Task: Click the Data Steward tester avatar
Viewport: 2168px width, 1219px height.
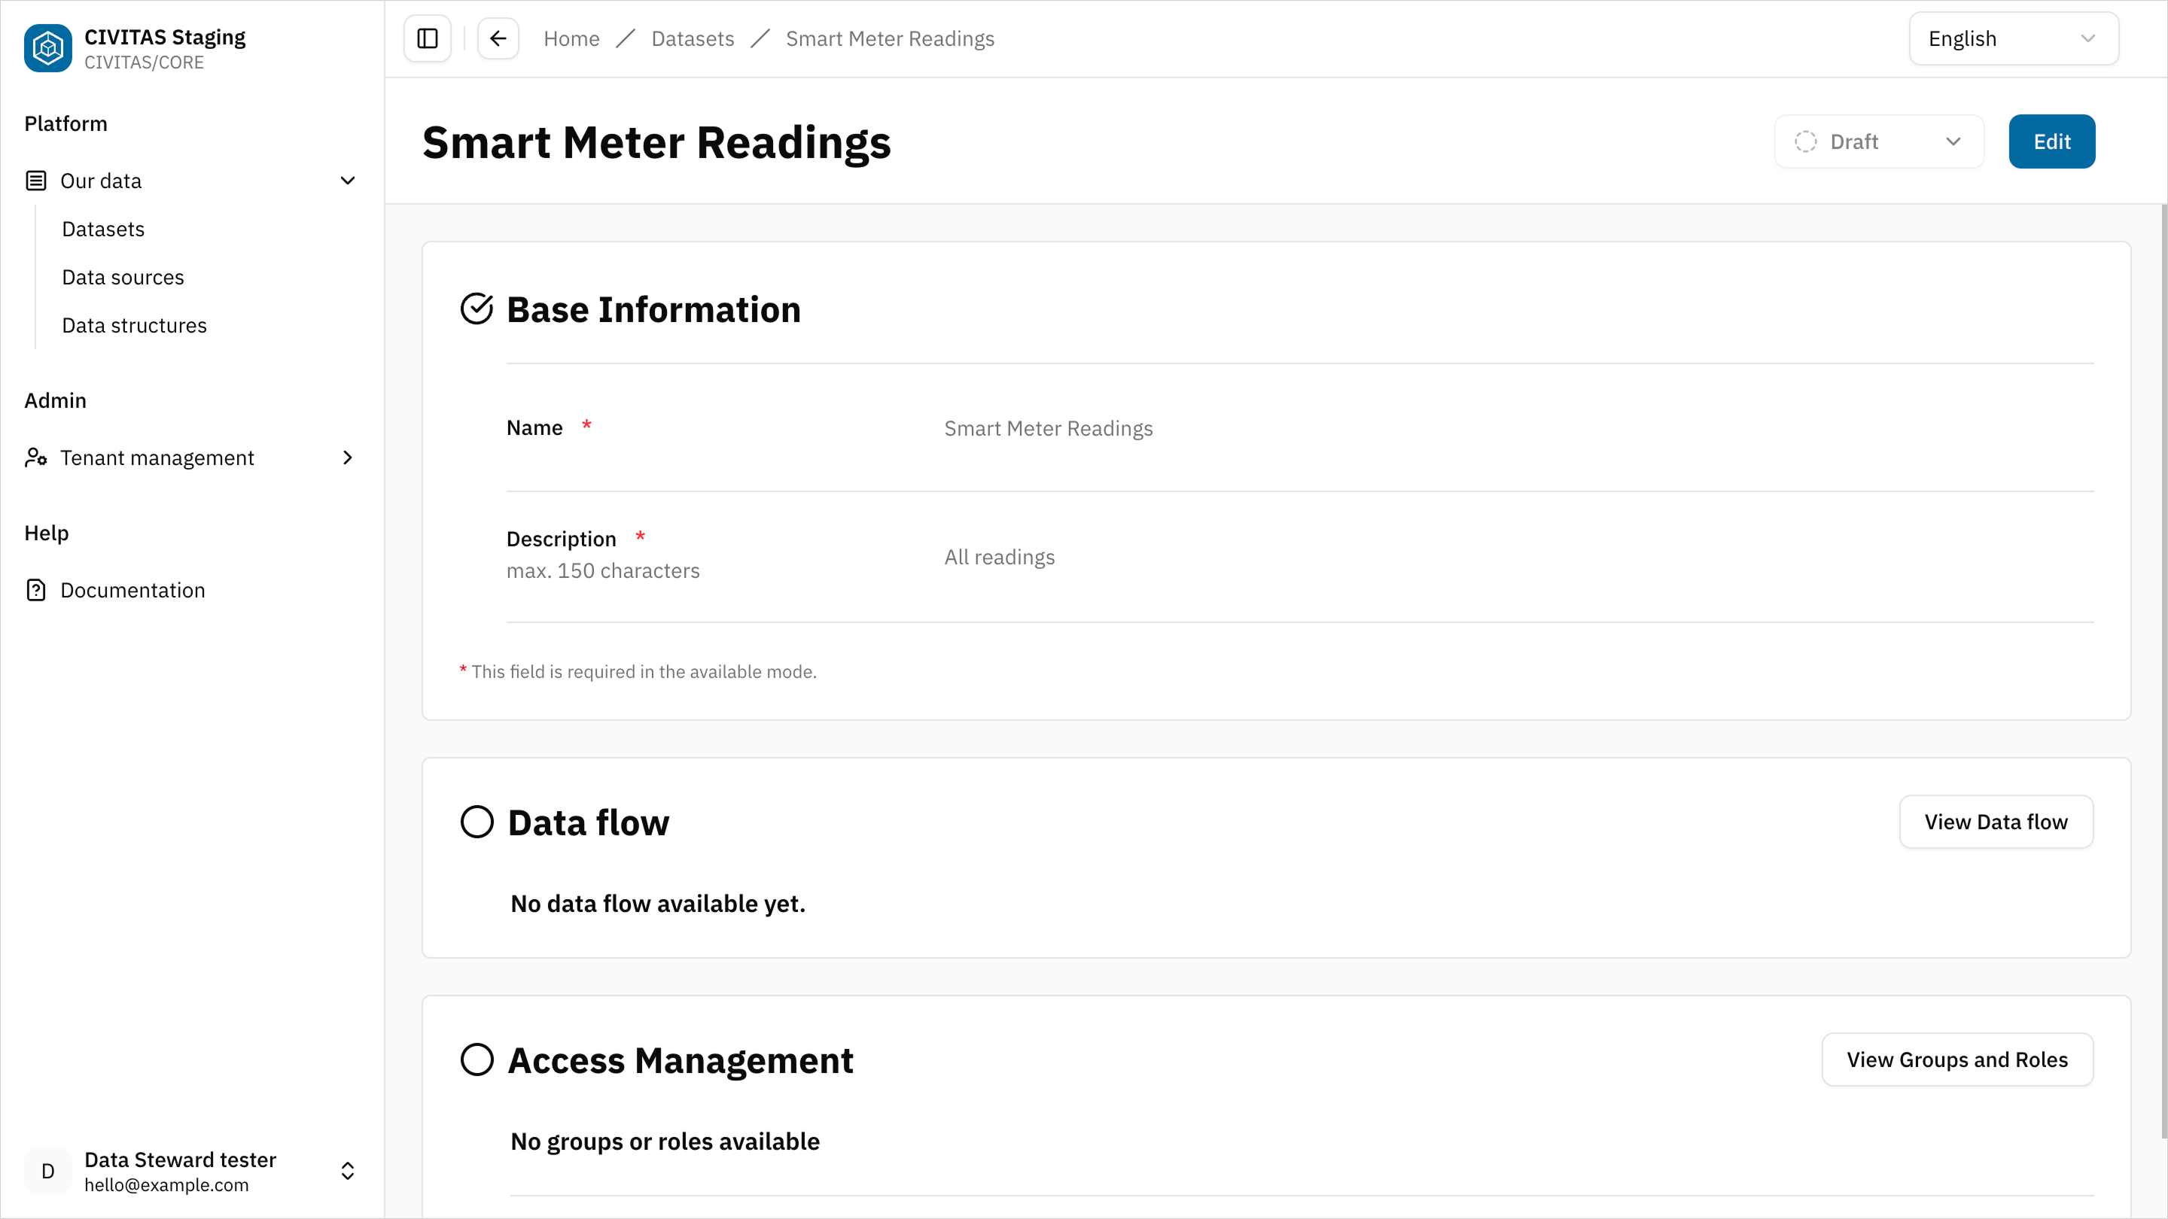Action: coord(47,1170)
